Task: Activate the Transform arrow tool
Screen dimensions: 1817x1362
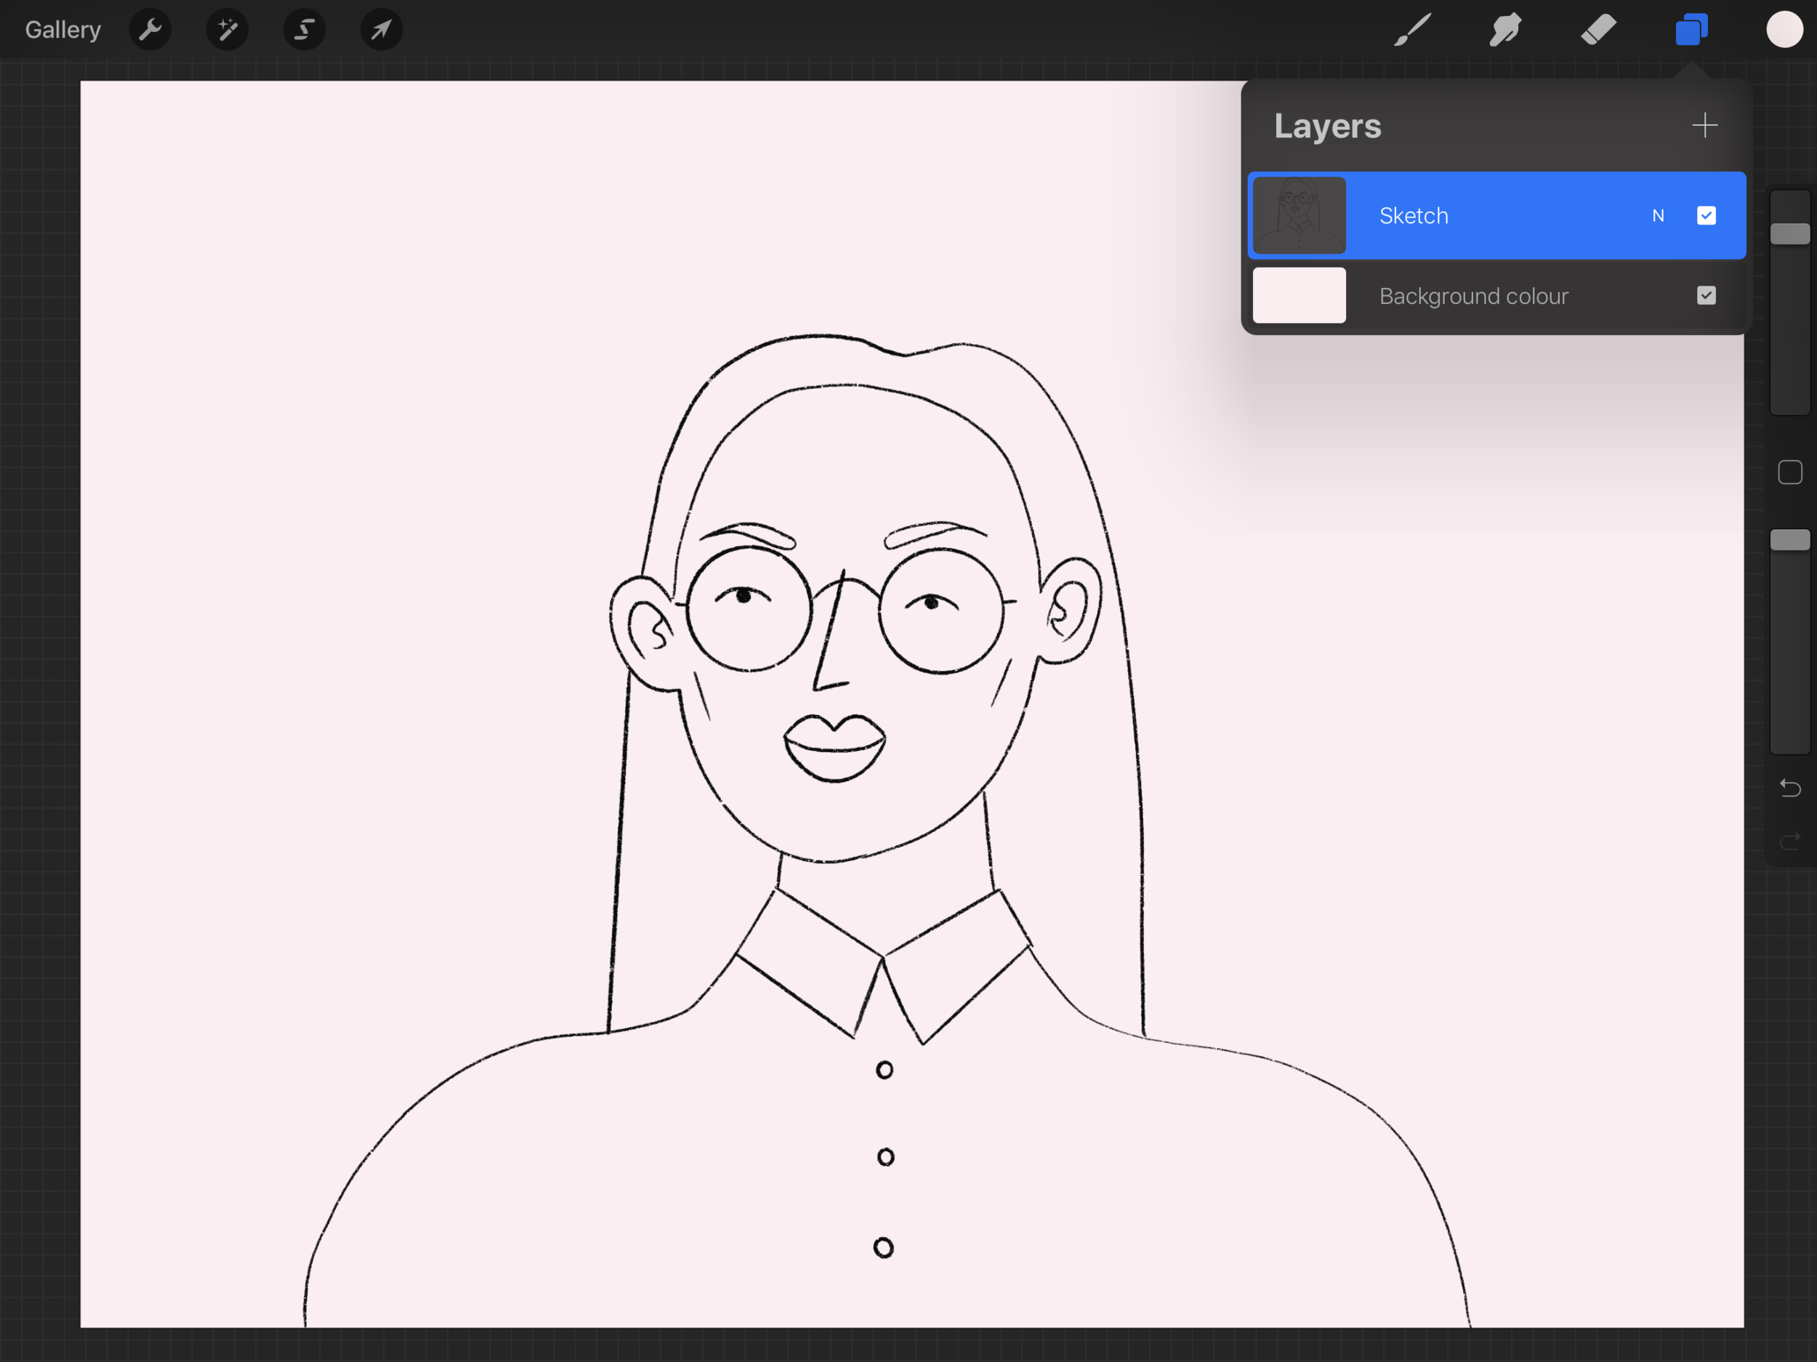Action: [381, 31]
